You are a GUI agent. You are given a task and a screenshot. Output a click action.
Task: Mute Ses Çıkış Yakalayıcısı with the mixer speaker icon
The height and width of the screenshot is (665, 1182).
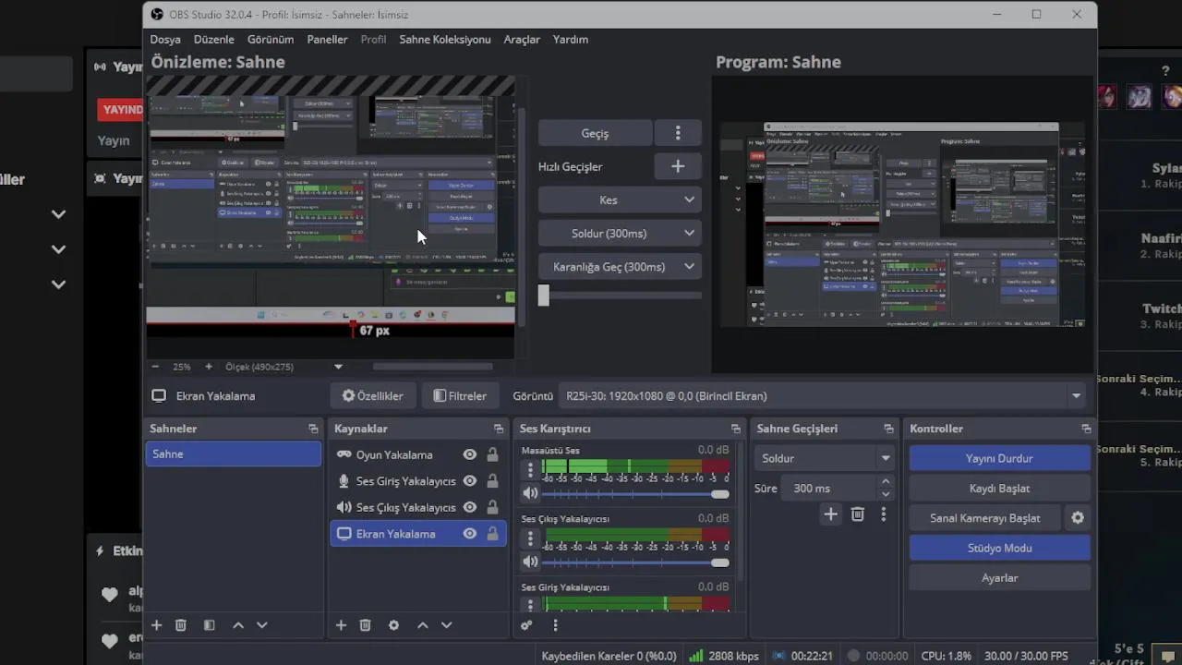pos(530,562)
